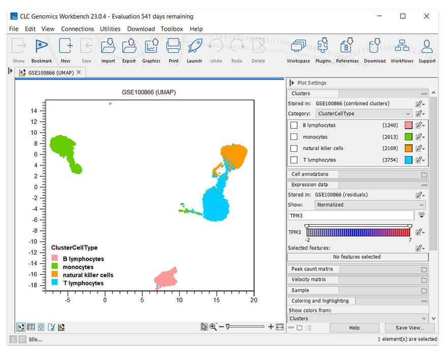Click the Import toolbar icon
Screen dimensions: 444x351
tap(108, 50)
